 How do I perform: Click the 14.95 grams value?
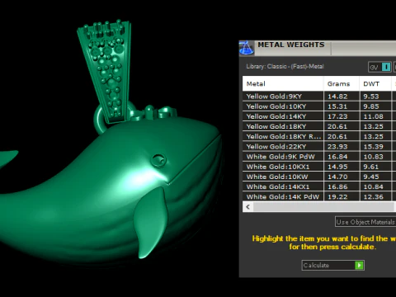click(x=337, y=167)
